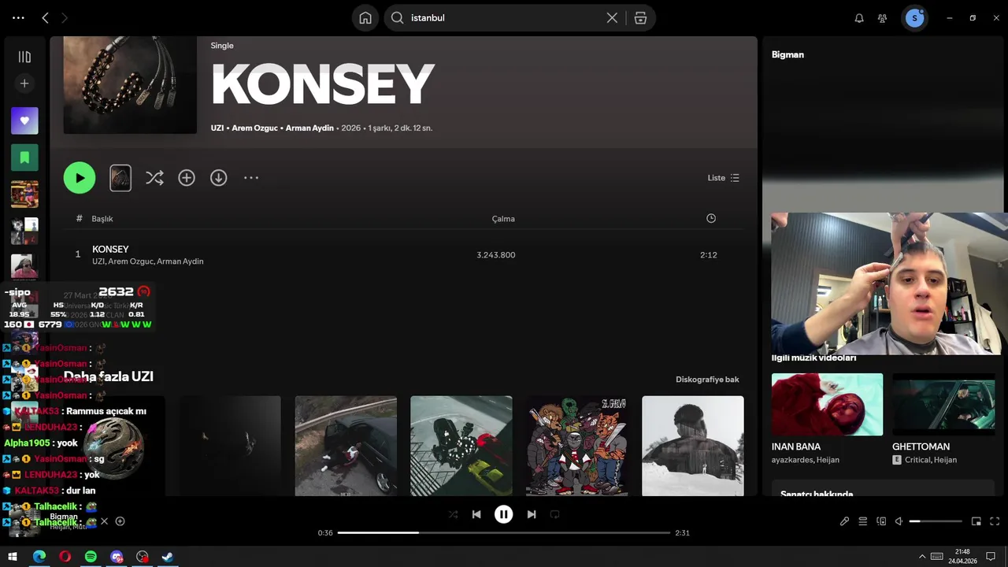Open INAN BANA music video
1008x567 pixels.
(827, 404)
